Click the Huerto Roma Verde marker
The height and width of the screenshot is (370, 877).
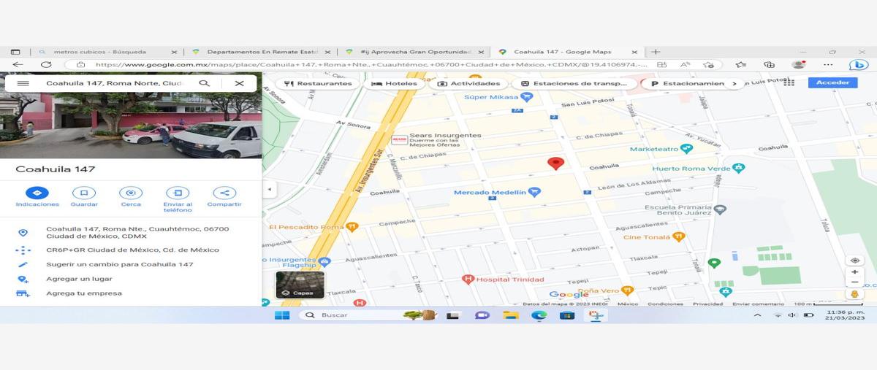pyautogui.click(x=738, y=168)
